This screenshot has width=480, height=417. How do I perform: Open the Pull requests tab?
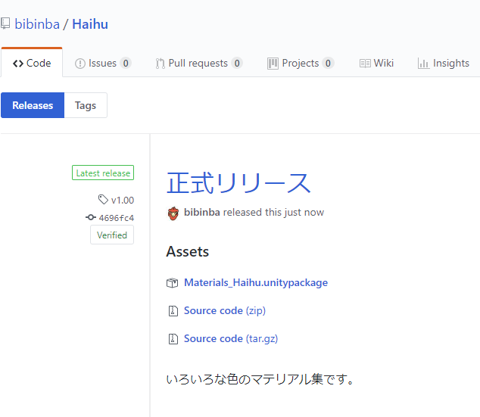click(199, 63)
